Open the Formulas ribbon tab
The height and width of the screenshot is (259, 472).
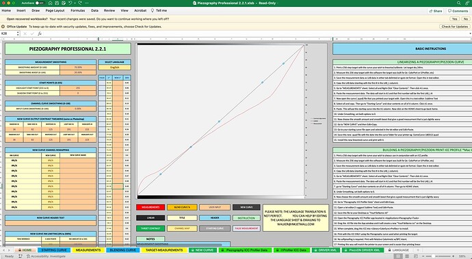78,10
